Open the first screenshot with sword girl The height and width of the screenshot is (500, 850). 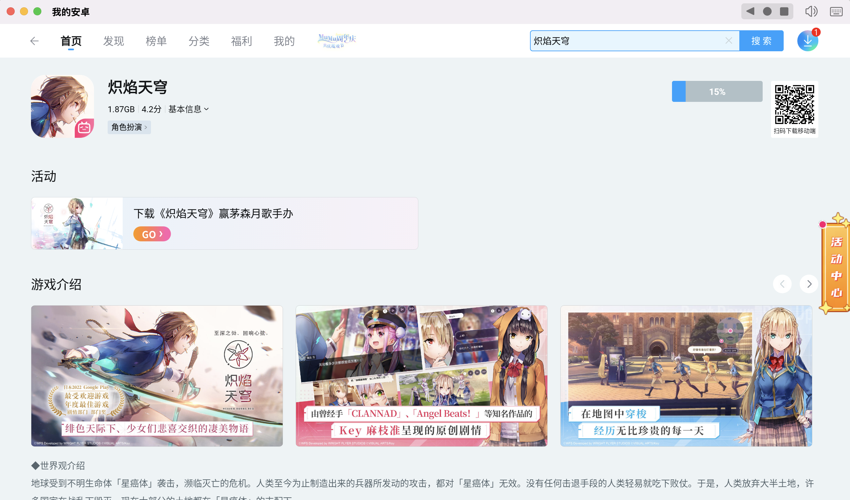157,376
